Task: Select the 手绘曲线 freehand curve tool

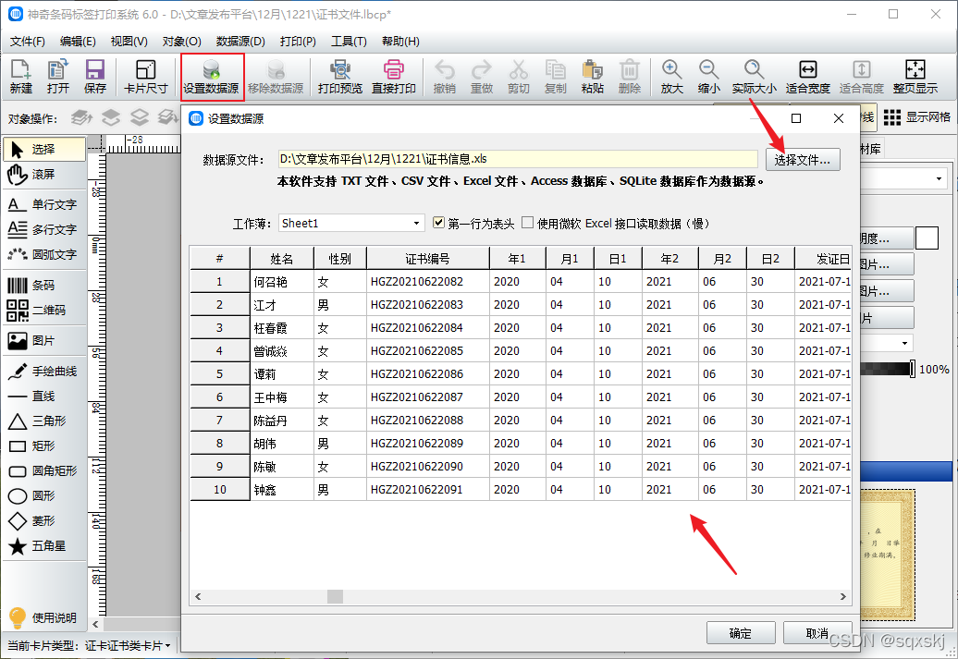Action: [44, 372]
